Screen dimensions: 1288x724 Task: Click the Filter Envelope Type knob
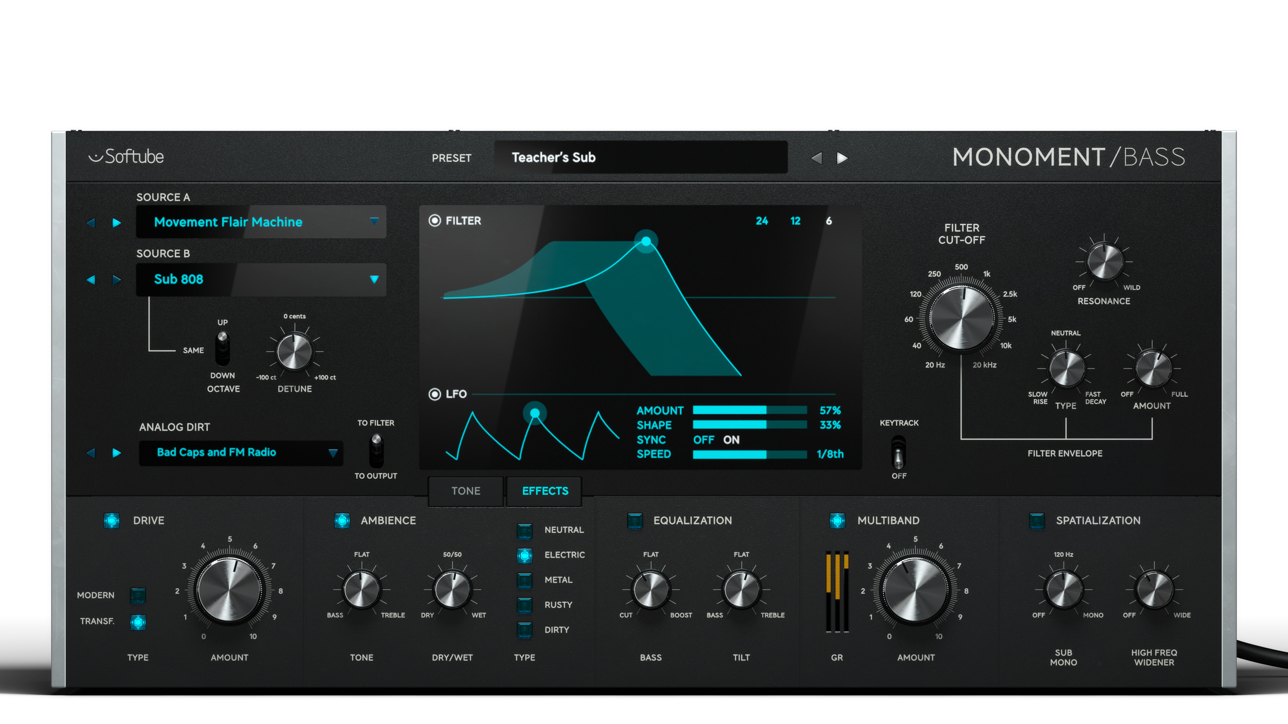click(x=1066, y=368)
